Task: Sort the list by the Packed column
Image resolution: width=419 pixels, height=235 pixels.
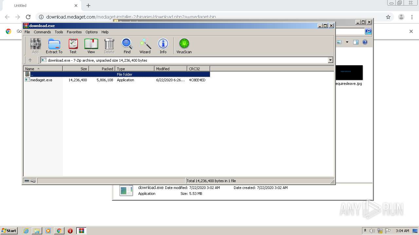Action: pyautogui.click(x=102, y=69)
